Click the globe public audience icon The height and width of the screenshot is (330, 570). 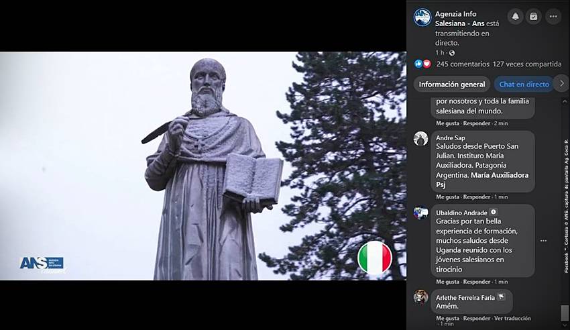click(452, 53)
